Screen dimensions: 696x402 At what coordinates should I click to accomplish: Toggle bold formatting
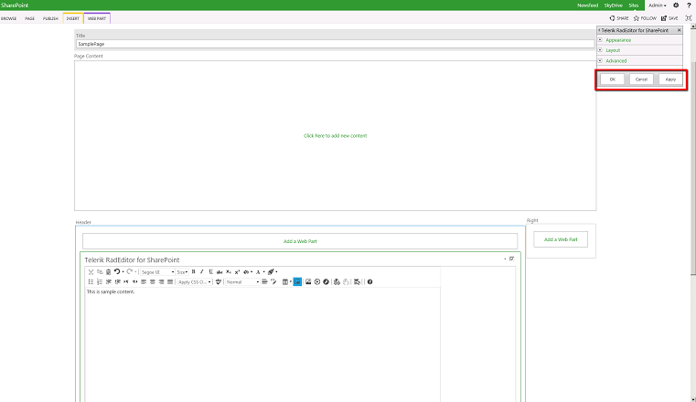point(194,271)
